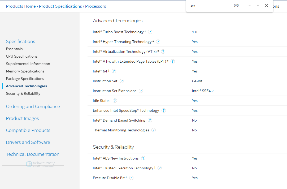The height and width of the screenshot is (189, 287).
Task: Open Ordering and Compliance section
Action: [33, 106]
